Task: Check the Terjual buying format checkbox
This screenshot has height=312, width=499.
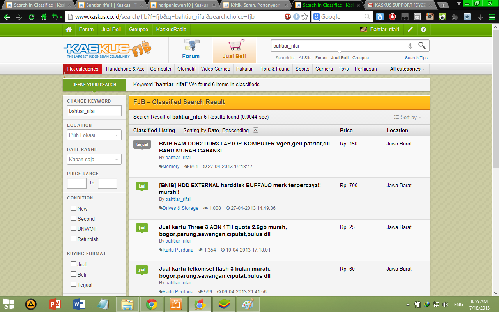Action: [73, 284]
